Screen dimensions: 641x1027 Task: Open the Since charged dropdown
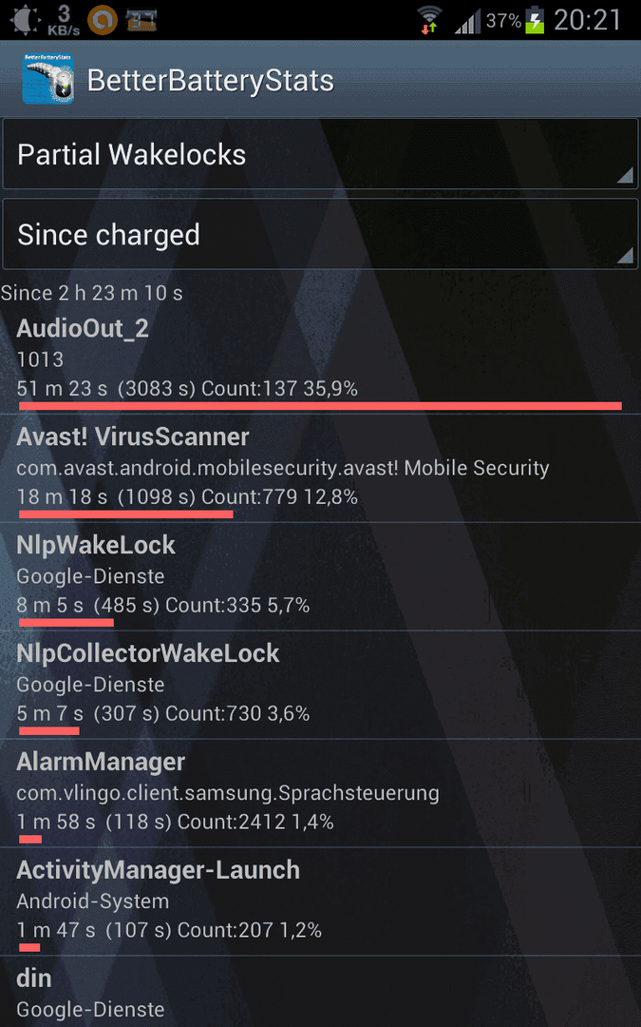click(x=320, y=235)
